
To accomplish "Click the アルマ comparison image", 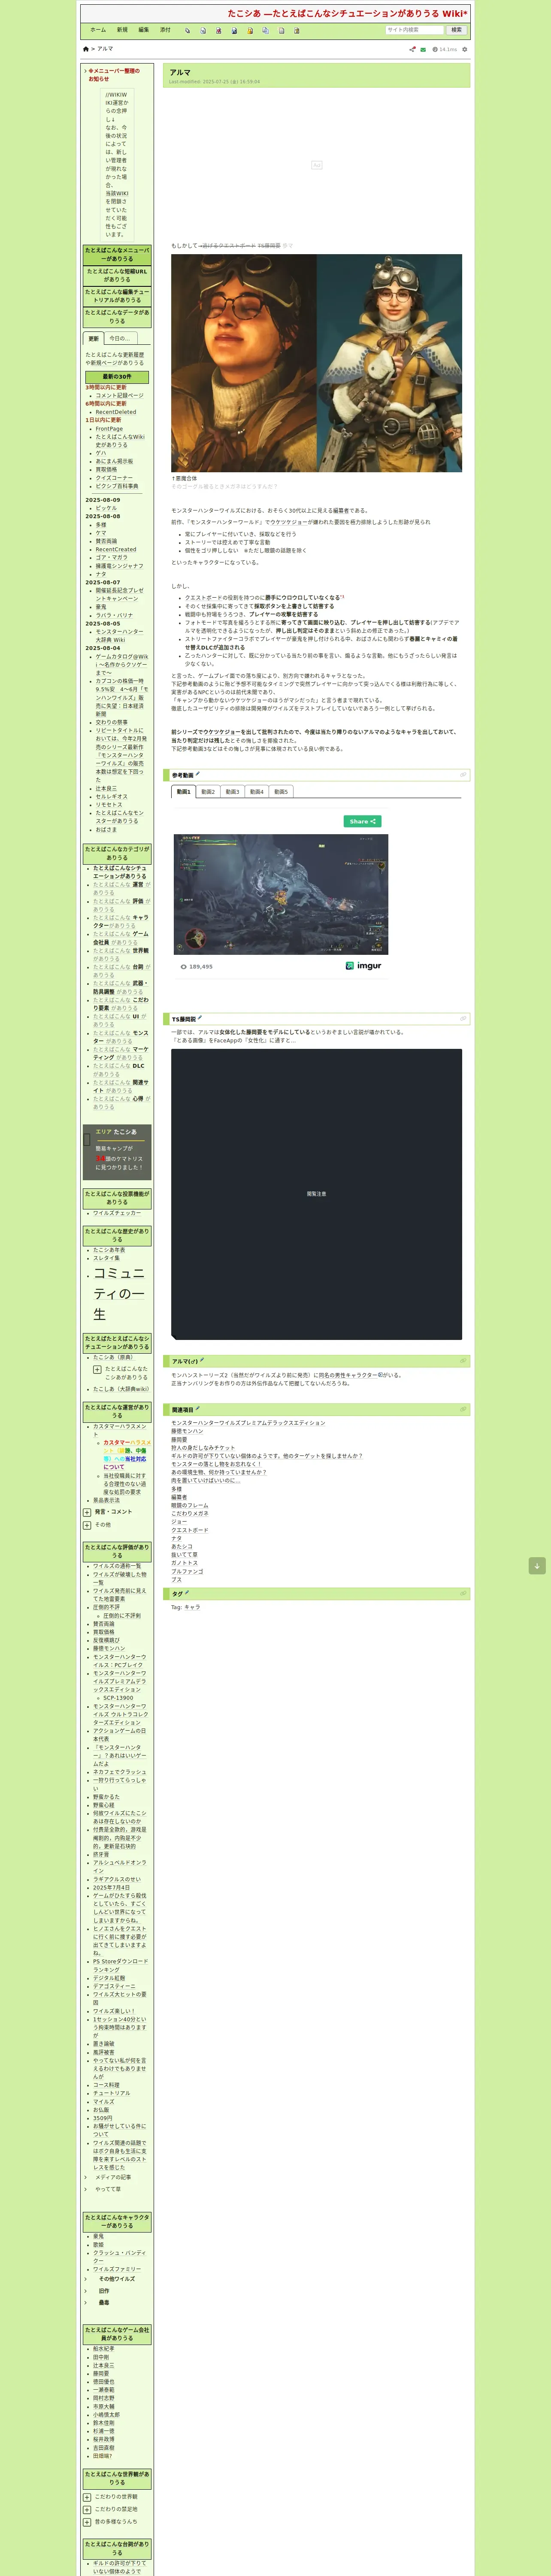I will click(316, 363).
